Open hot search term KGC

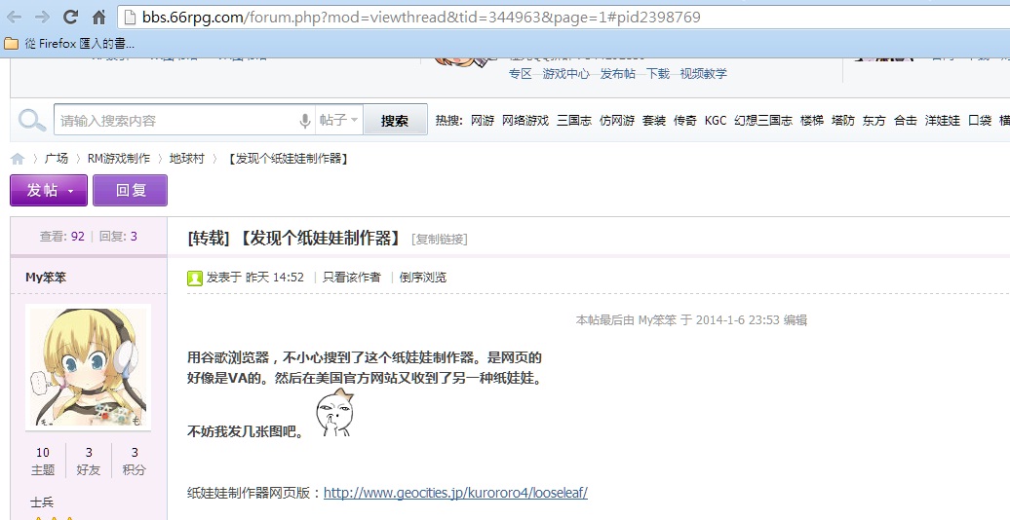(715, 121)
